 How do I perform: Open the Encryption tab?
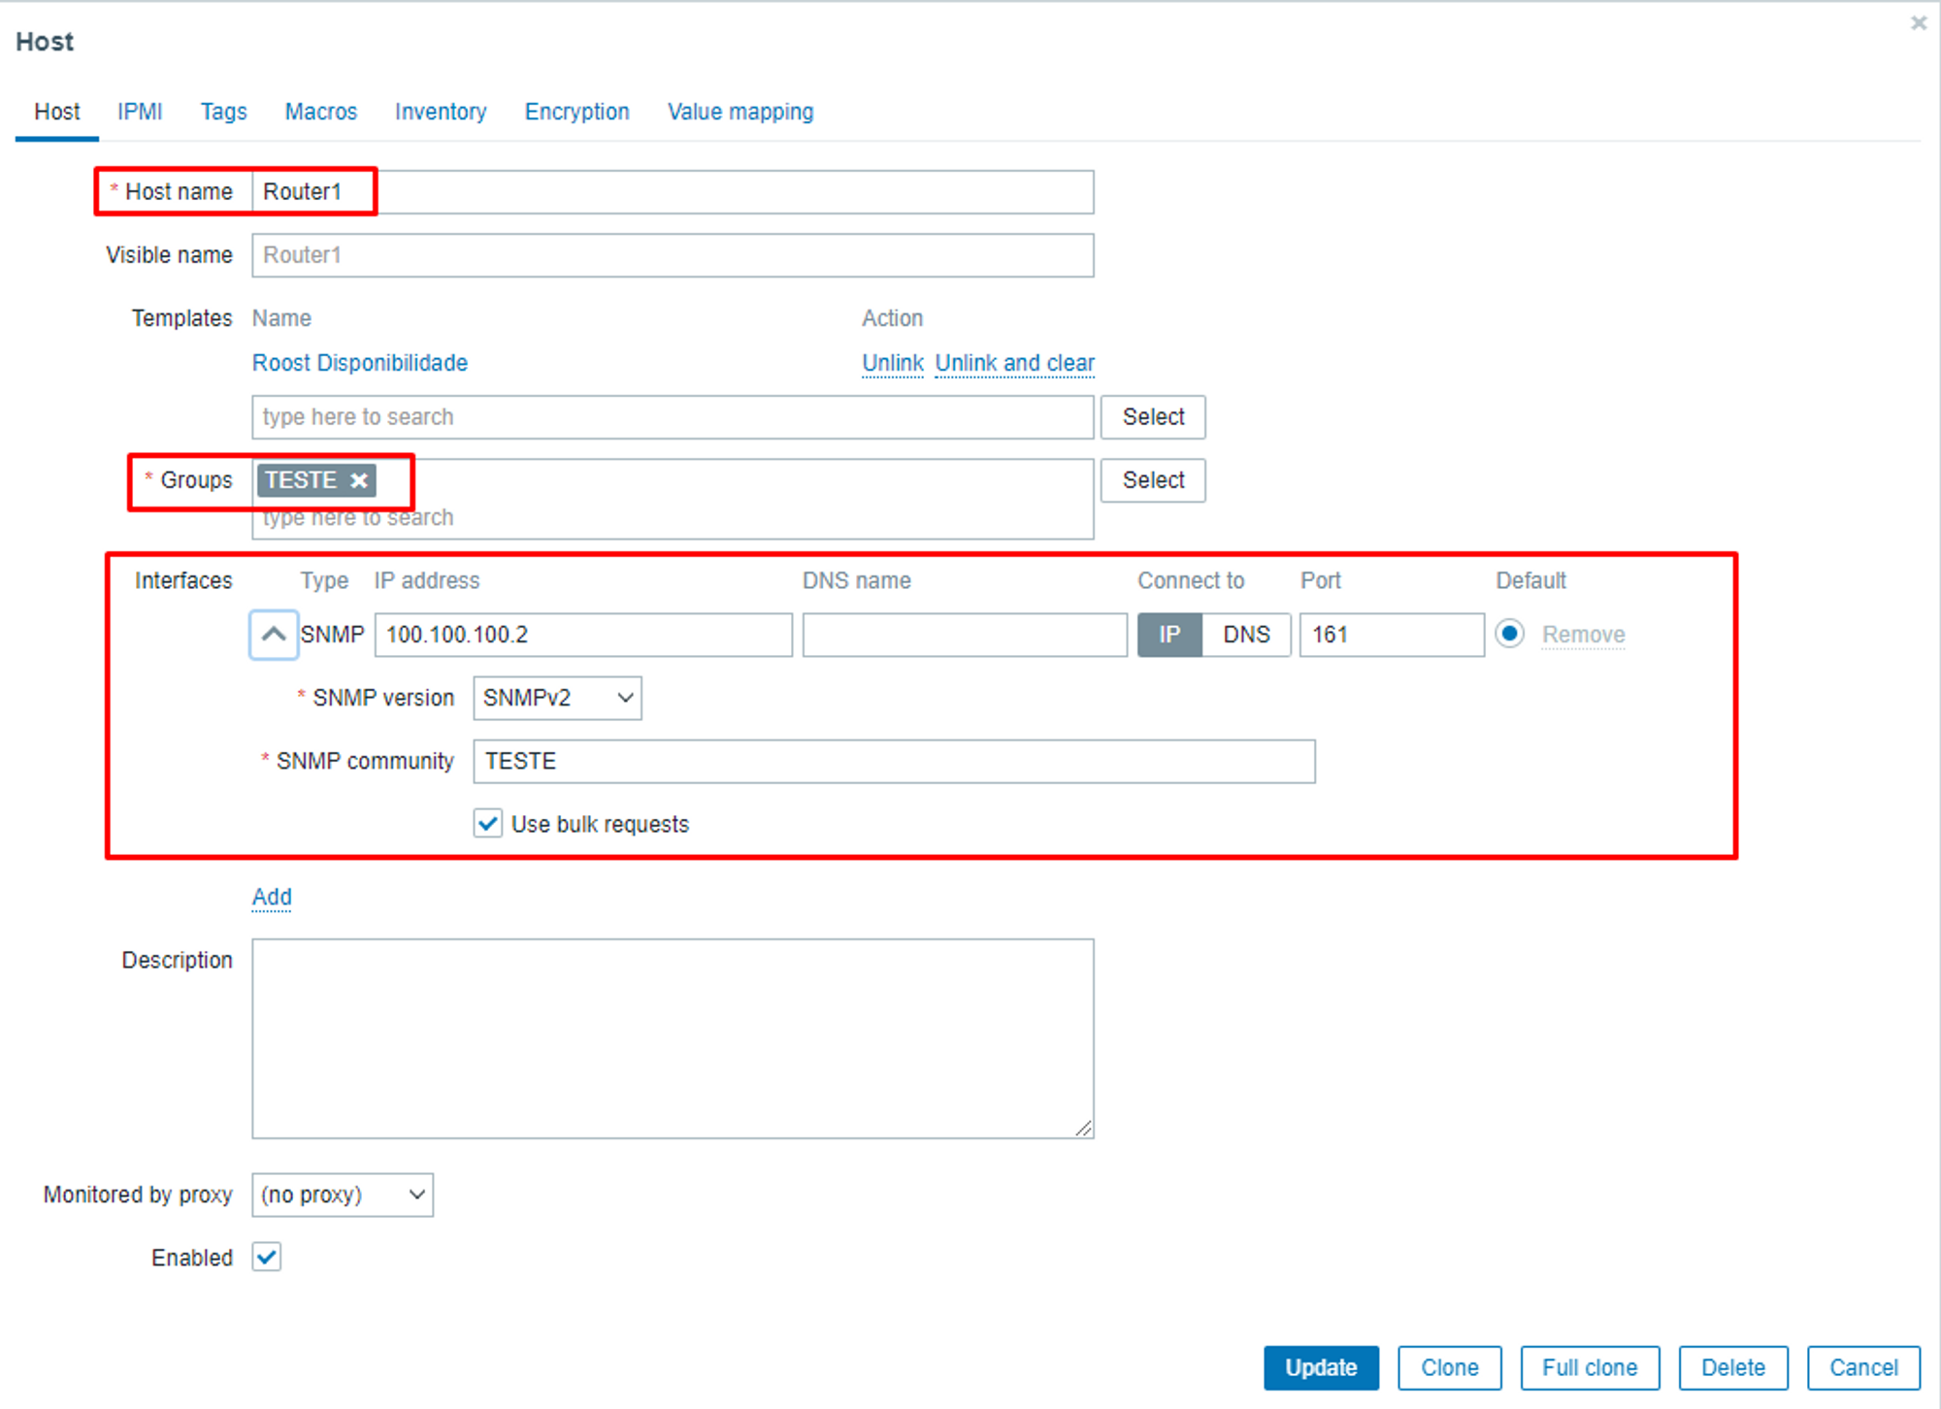click(577, 112)
